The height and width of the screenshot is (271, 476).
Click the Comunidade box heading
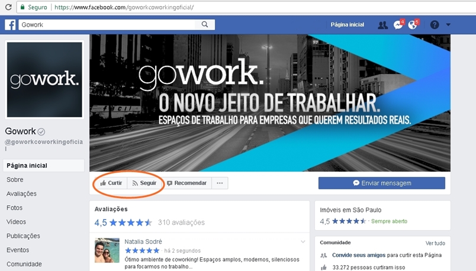pos(335,243)
